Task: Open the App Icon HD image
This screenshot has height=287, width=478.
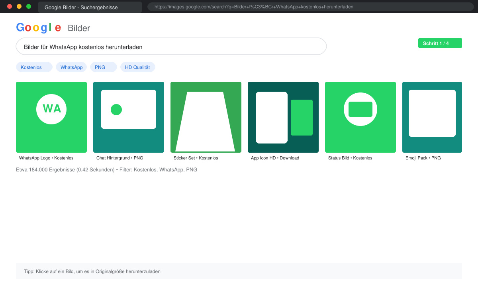Action: (x=283, y=117)
